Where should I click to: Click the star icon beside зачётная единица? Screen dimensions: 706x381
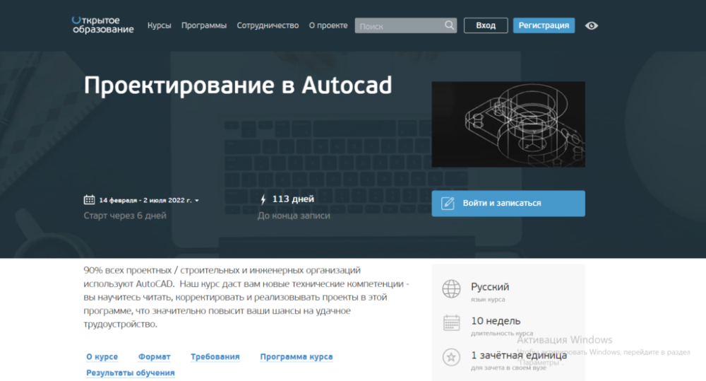(451, 357)
